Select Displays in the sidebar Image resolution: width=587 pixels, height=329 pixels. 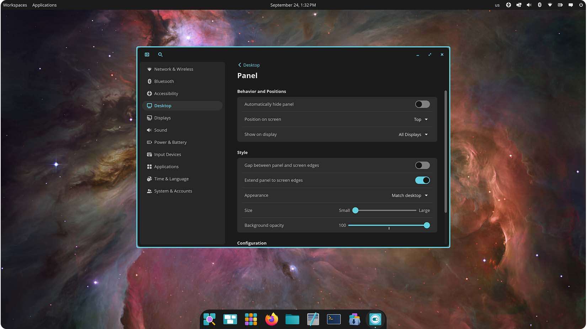coord(162,118)
